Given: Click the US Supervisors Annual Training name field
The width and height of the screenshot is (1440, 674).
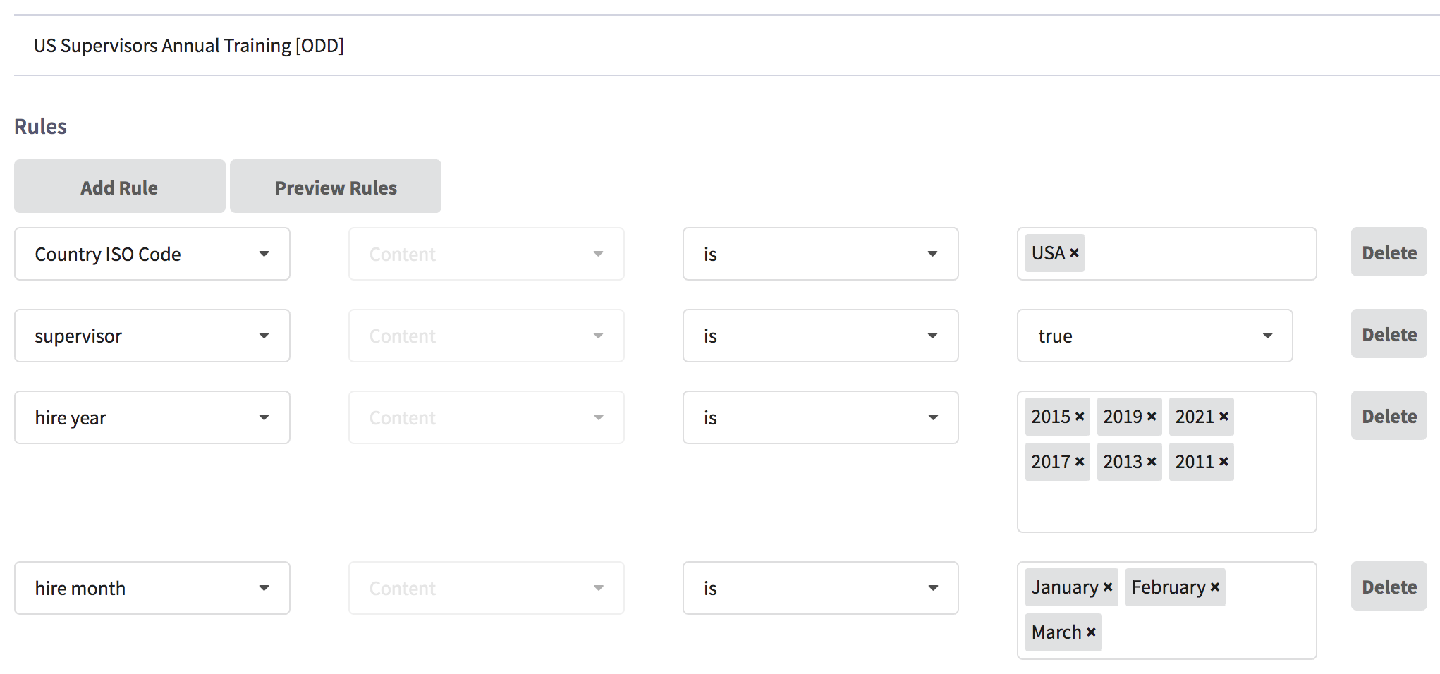Looking at the screenshot, I should [727, 45].
